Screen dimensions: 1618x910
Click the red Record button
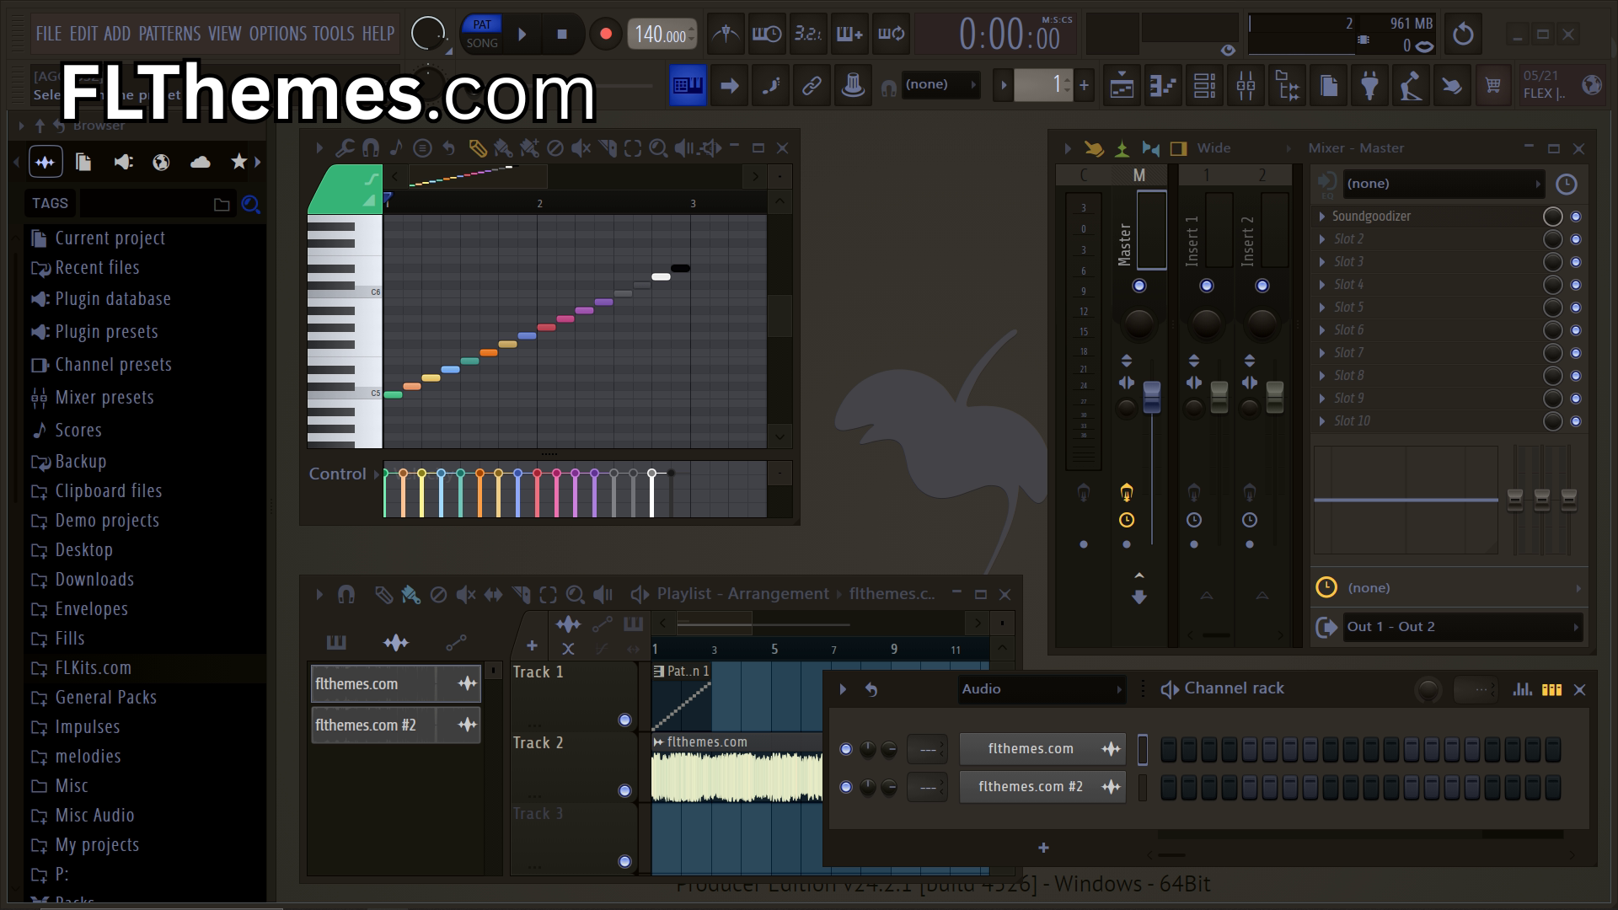tap(605, 35)
